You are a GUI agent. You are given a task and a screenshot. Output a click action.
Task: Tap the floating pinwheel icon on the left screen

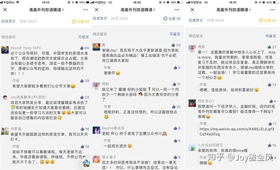(x=86, y=163)
